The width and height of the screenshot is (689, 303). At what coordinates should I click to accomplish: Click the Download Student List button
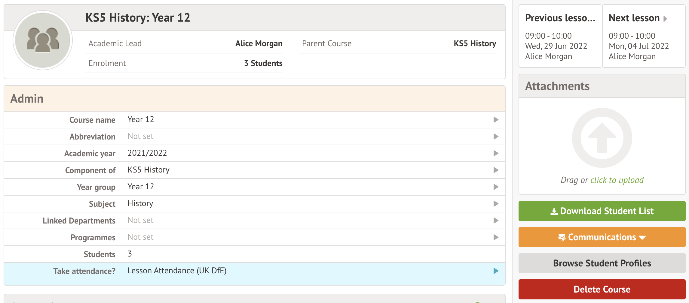[602, 211]
